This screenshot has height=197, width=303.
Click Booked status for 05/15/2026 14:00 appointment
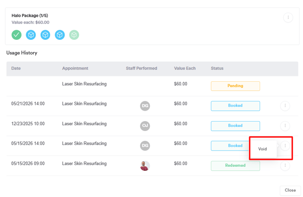pos(230,146)
